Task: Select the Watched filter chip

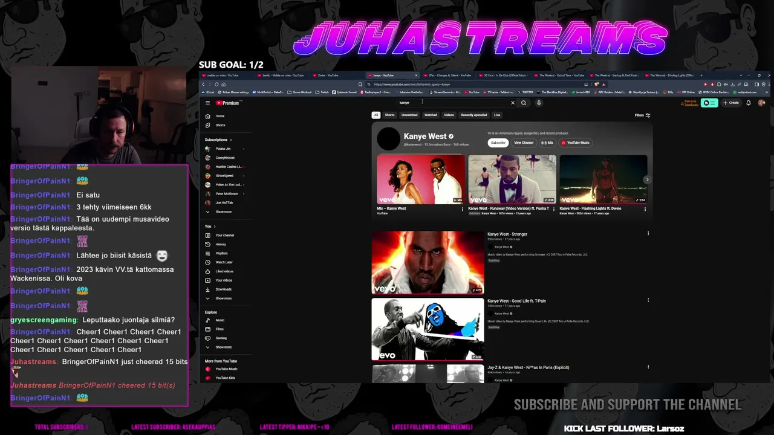Action: pos(431,115)
